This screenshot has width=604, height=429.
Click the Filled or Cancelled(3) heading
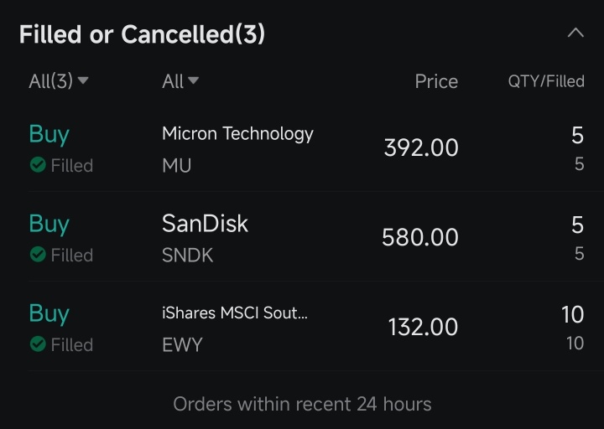tap(142, 34)
